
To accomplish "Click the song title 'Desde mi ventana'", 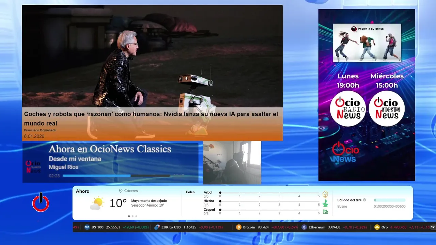I will pyautogui.click(x=75, y=159).
